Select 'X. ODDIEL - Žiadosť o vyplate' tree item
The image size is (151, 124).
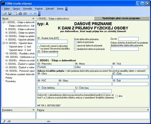(20, 64)
